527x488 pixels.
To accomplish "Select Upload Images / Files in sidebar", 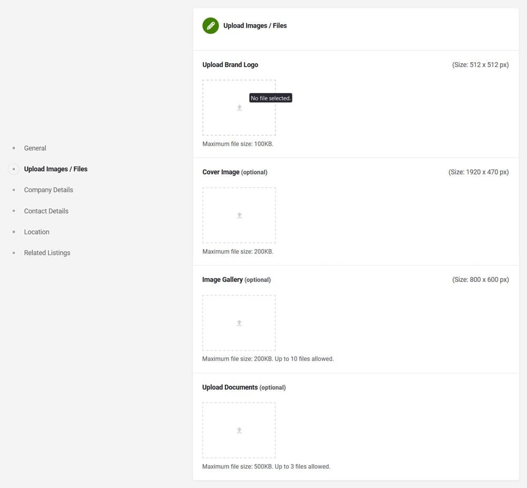I will pyautogui.click(x=56, y=169).
